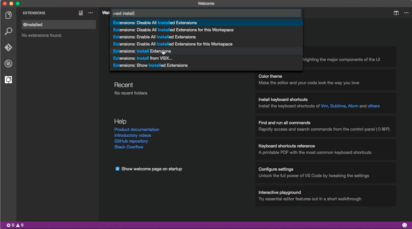
Task: Open Introductory videos link
Action: click(x=133, y=135)
